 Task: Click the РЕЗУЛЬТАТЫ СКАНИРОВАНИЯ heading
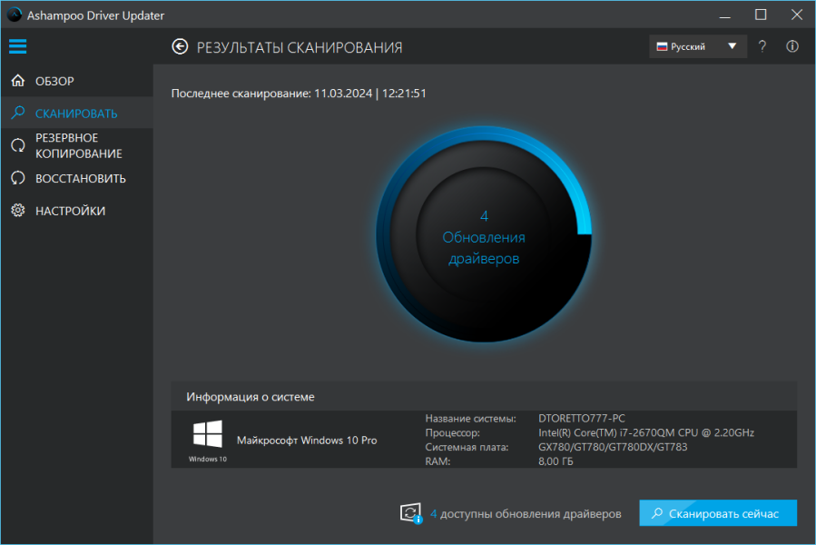click(x=300, y=47)
